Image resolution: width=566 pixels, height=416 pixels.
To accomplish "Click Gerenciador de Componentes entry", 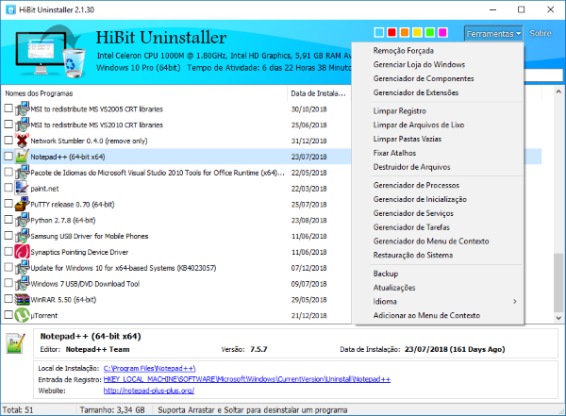I will coord(424,78).
